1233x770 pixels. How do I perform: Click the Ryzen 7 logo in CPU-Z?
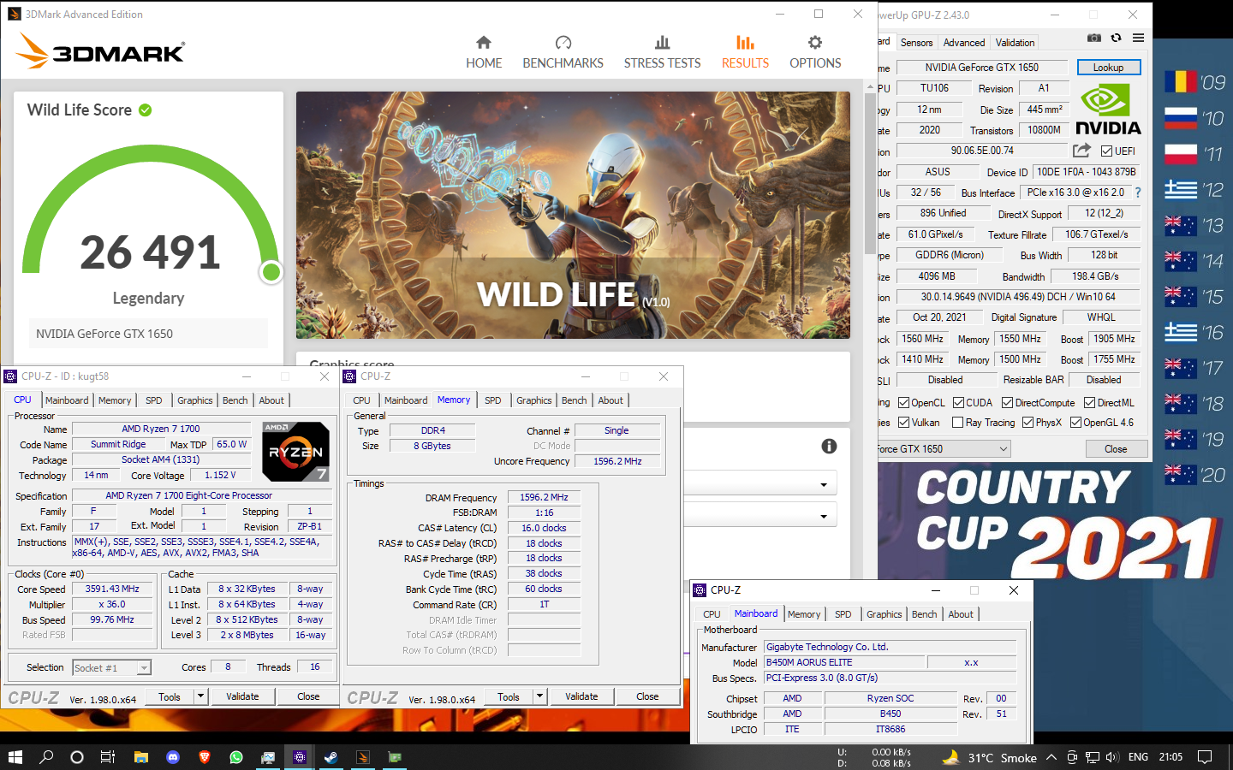point(295,451)
